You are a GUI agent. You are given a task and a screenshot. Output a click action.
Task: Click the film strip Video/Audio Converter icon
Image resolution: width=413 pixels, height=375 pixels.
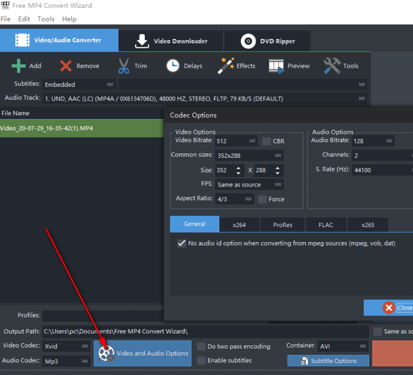tap(22, 40)
